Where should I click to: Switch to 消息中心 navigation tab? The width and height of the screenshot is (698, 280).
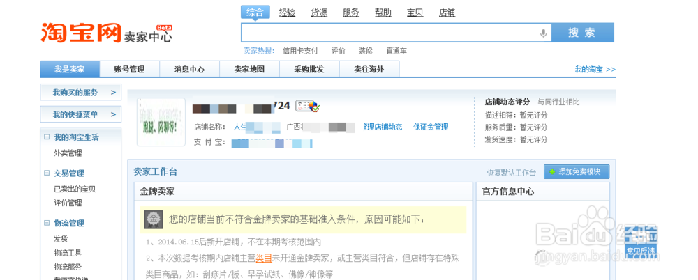click(x=190, y=70)
